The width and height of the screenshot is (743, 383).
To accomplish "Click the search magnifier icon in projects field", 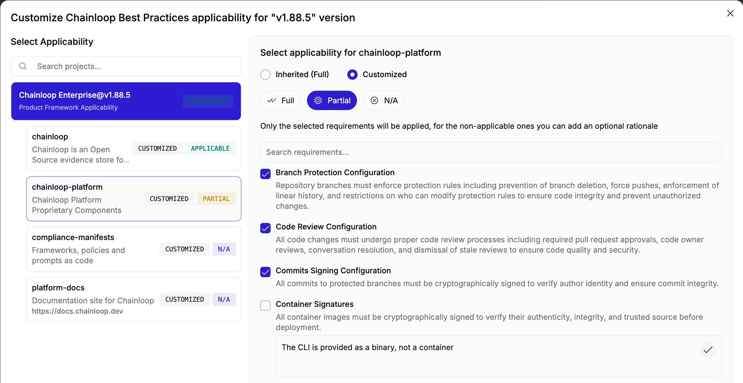I will point(23,66).
